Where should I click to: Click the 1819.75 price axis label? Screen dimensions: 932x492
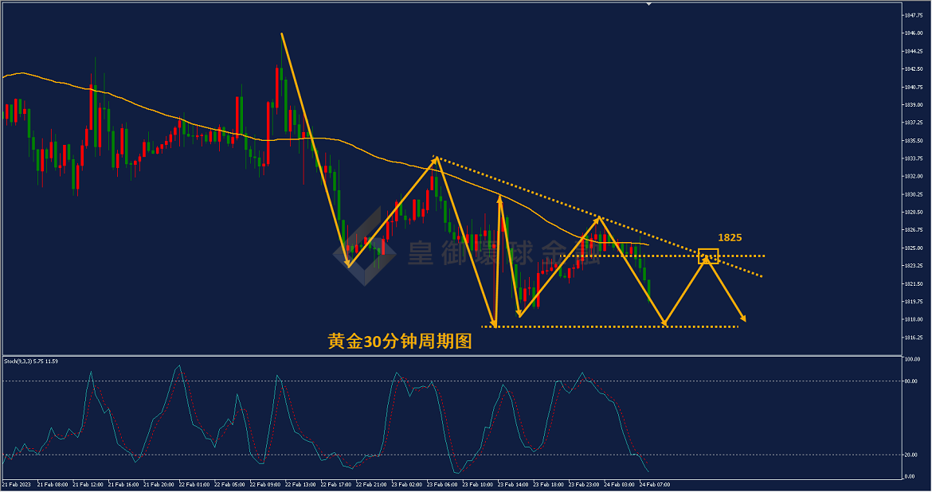[x=914, y=302]
